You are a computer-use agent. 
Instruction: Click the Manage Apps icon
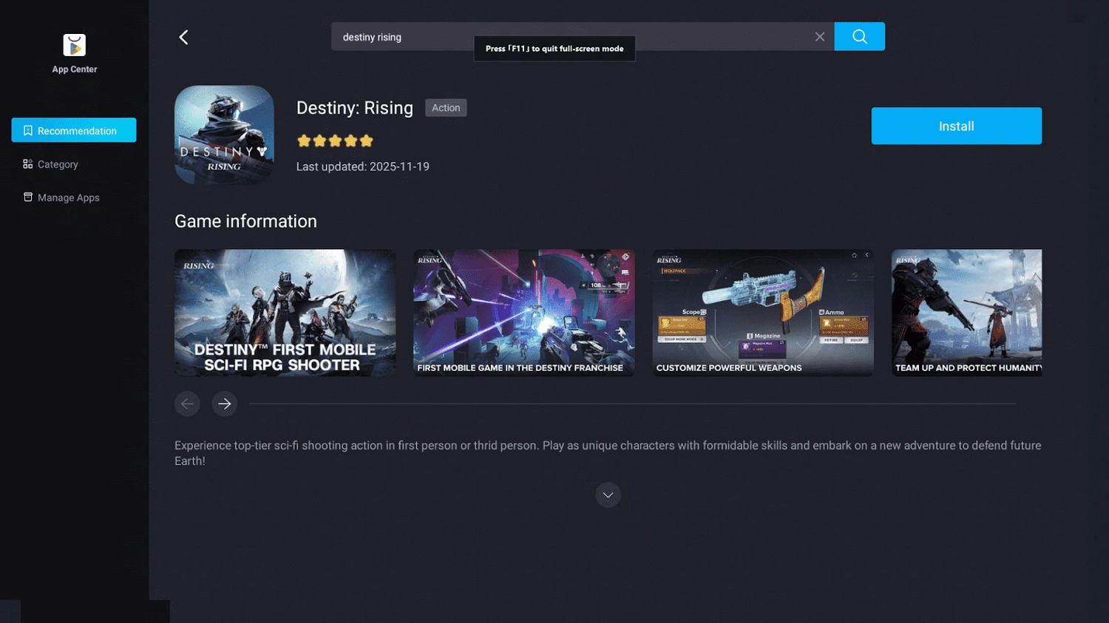[27, 197]
